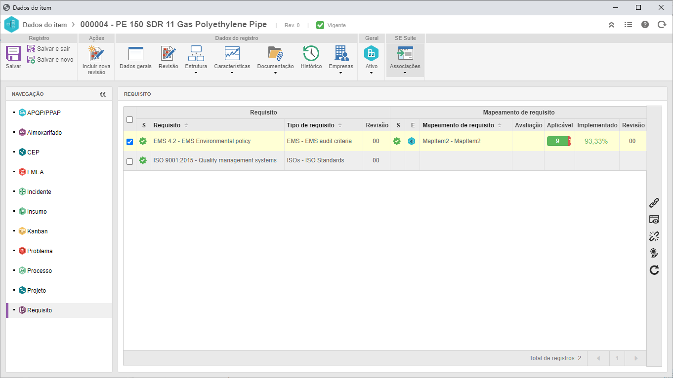This screenshot has width=673, height=378.
Task: Toggle the select-all checkbox in table header
Action: click(x=130, y=119)
